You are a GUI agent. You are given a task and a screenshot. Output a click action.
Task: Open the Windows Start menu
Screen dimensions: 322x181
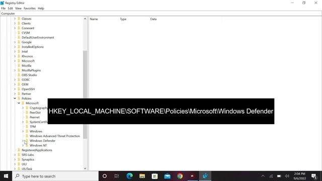[x=6, y=176]
